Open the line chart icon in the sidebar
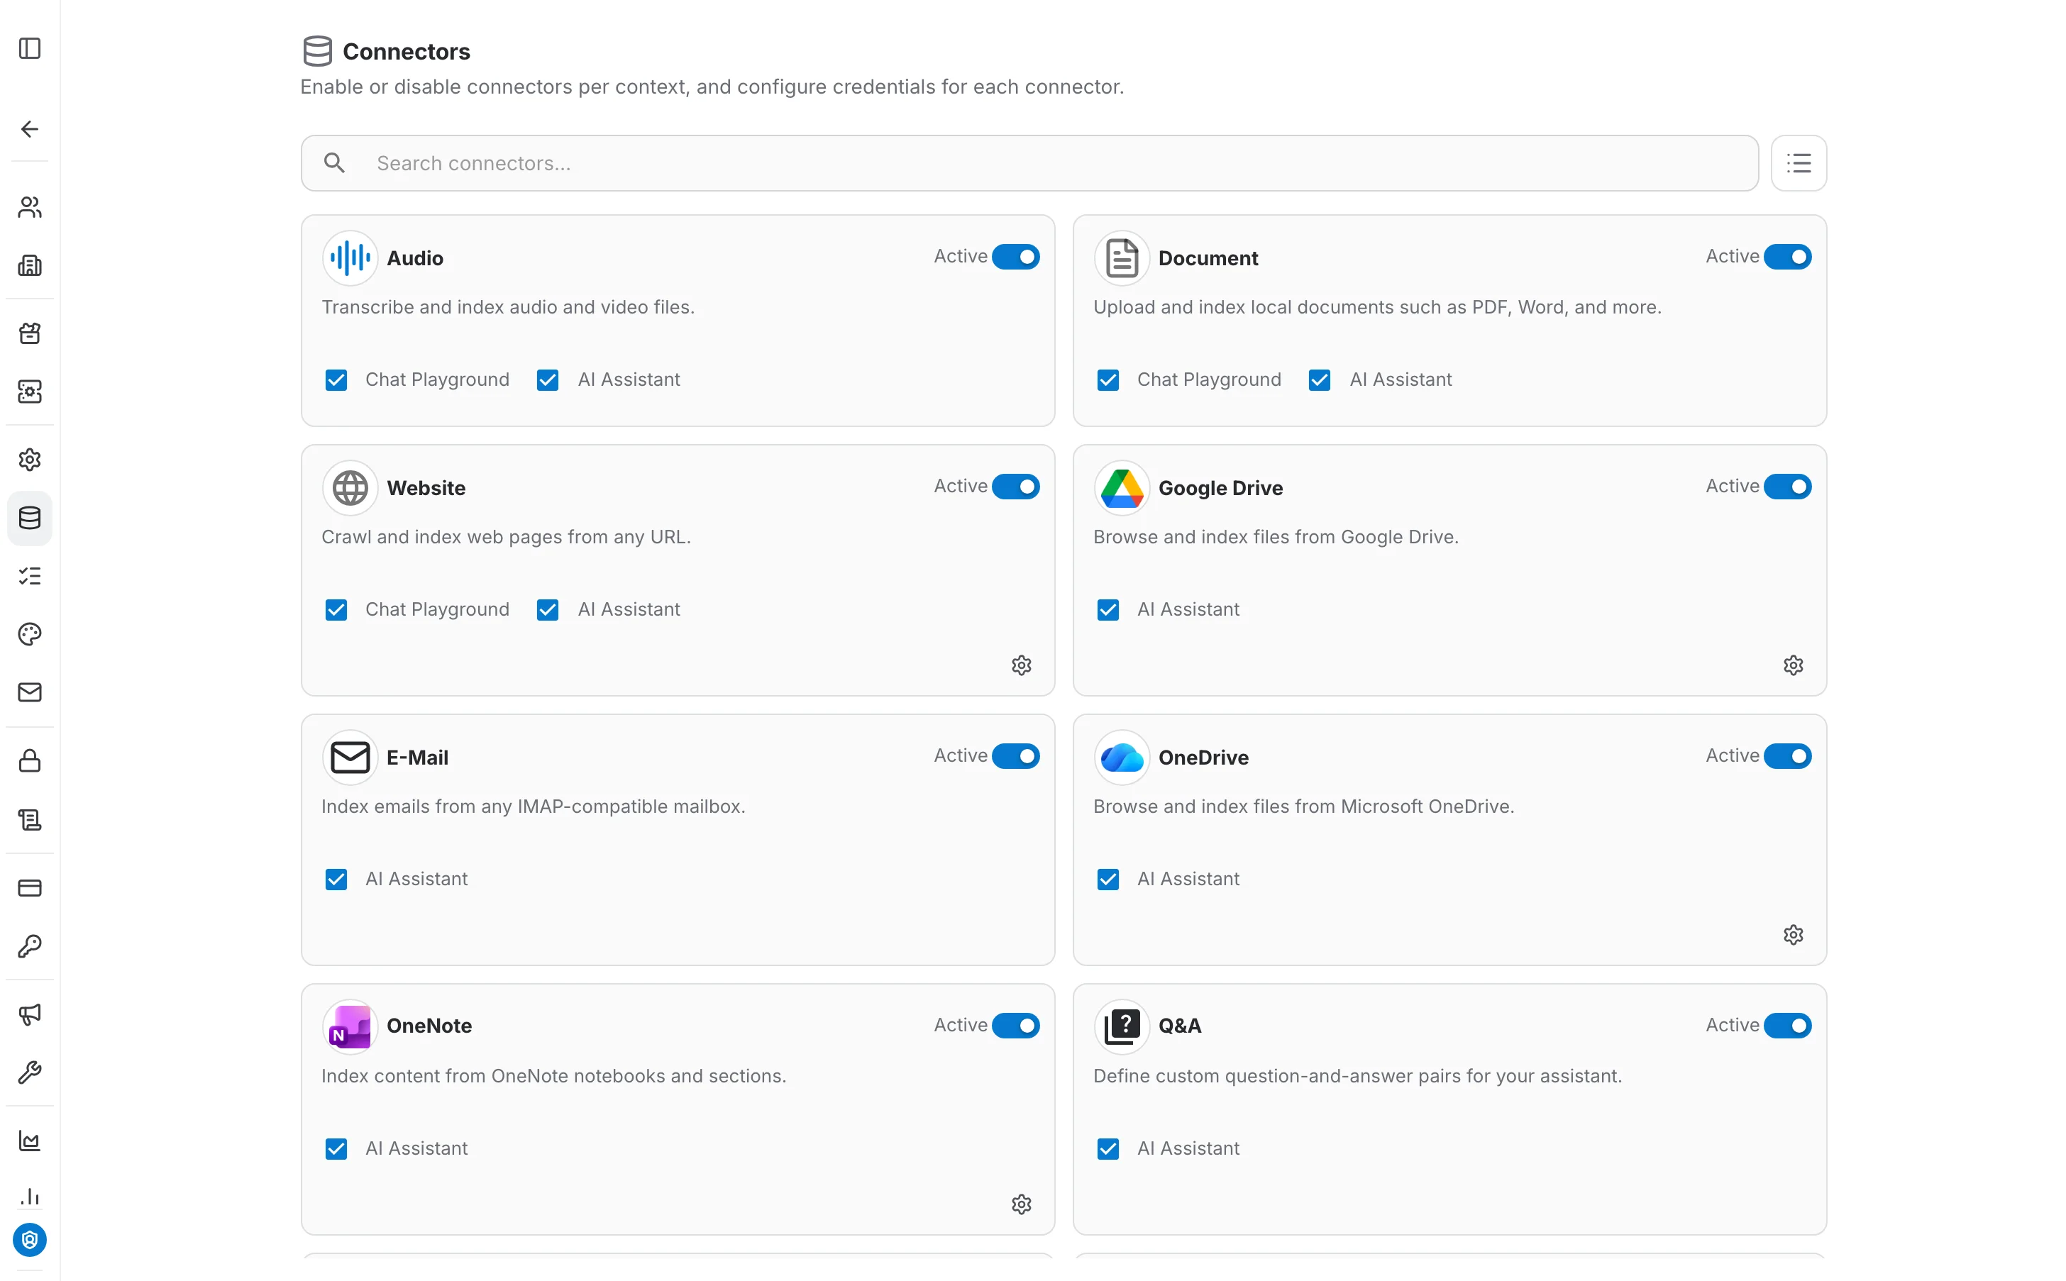 [30, 1141]
